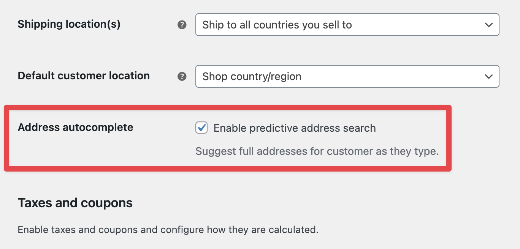The height and width of the screenshot is (249, 520).
Task: Click the Shipping location(s) field label
Action: point(69,24)
